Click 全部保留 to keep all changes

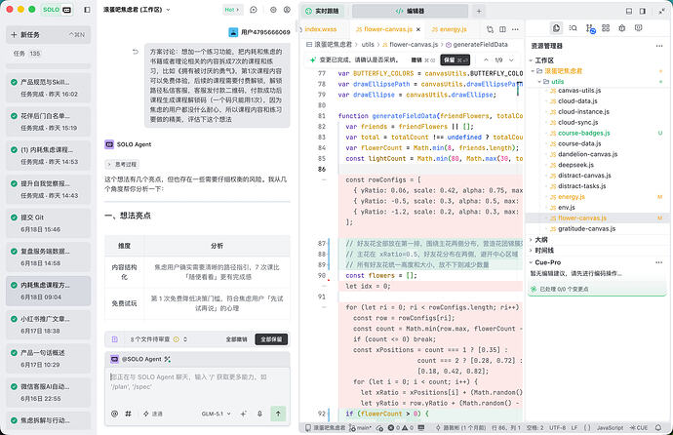pos(271,339)
